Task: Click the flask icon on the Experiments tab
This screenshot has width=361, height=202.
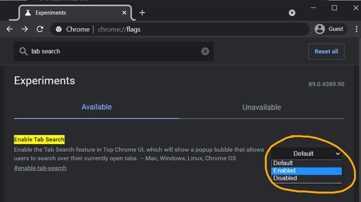Action: click(x=28, y=13)
